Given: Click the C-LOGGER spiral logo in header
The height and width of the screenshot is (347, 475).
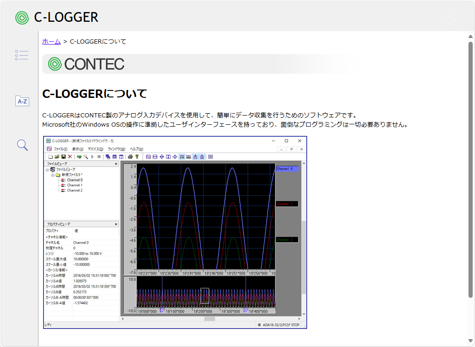Looking at the screenshot, I should (22, 18).
